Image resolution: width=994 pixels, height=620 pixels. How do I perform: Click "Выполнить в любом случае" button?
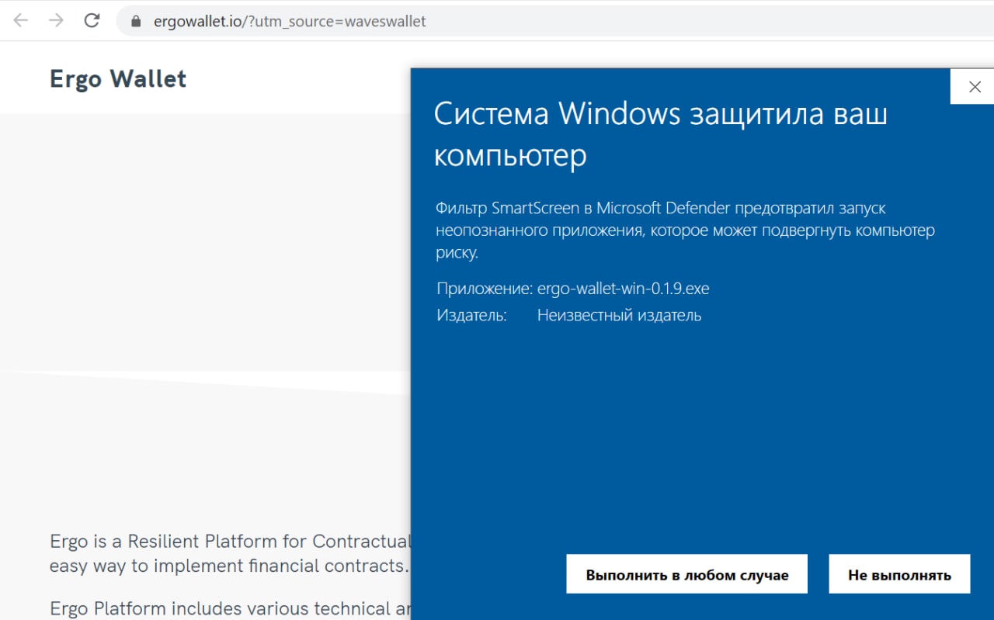tap(687, 574)
